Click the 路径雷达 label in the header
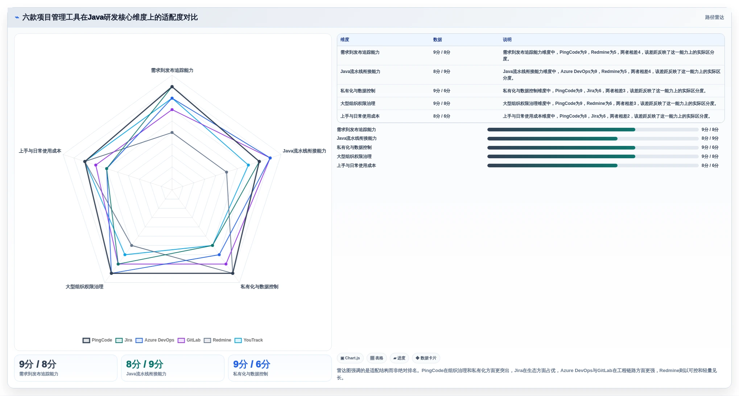Viewport: 739px width, 396px height. [x=714, y=17]
